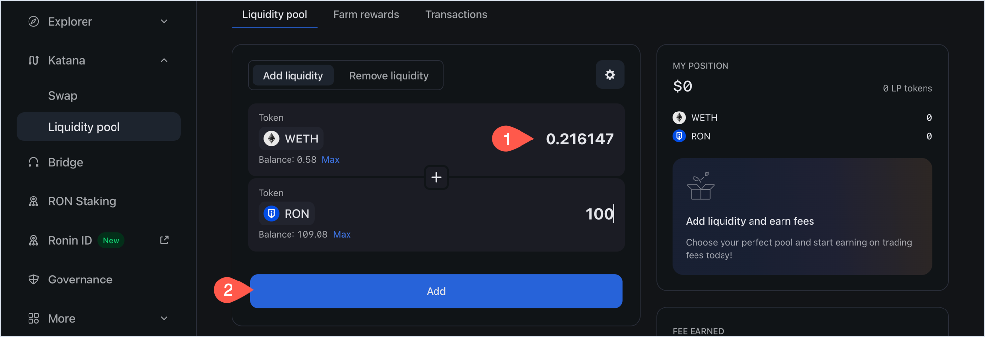This screenshot has height=337, width=985.
Task: Open the RON Staking icon
Action: [x=33, y=201]
